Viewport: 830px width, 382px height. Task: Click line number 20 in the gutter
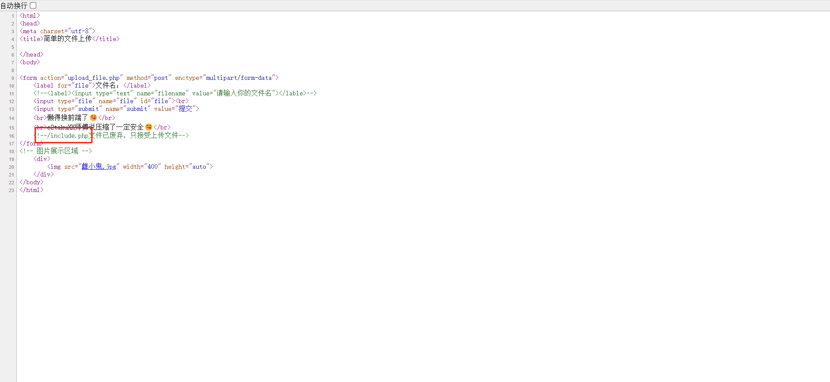tap(11, 167)
